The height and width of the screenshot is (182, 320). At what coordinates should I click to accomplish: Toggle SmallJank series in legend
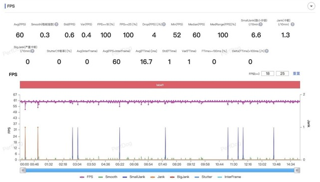pyautogui.click(x=134, y=177)
